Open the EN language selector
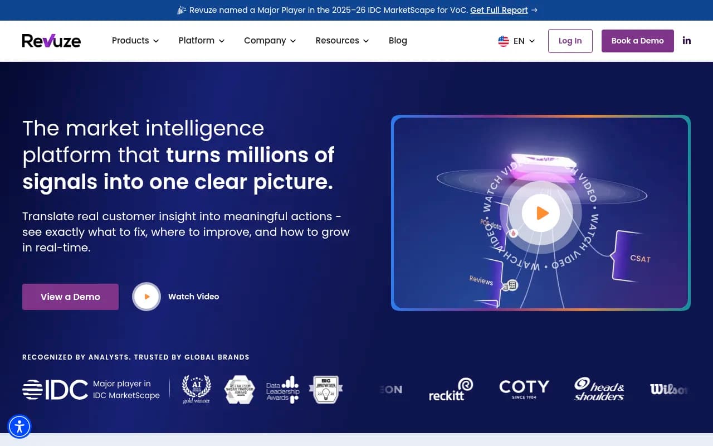 (x=519, y=40)
